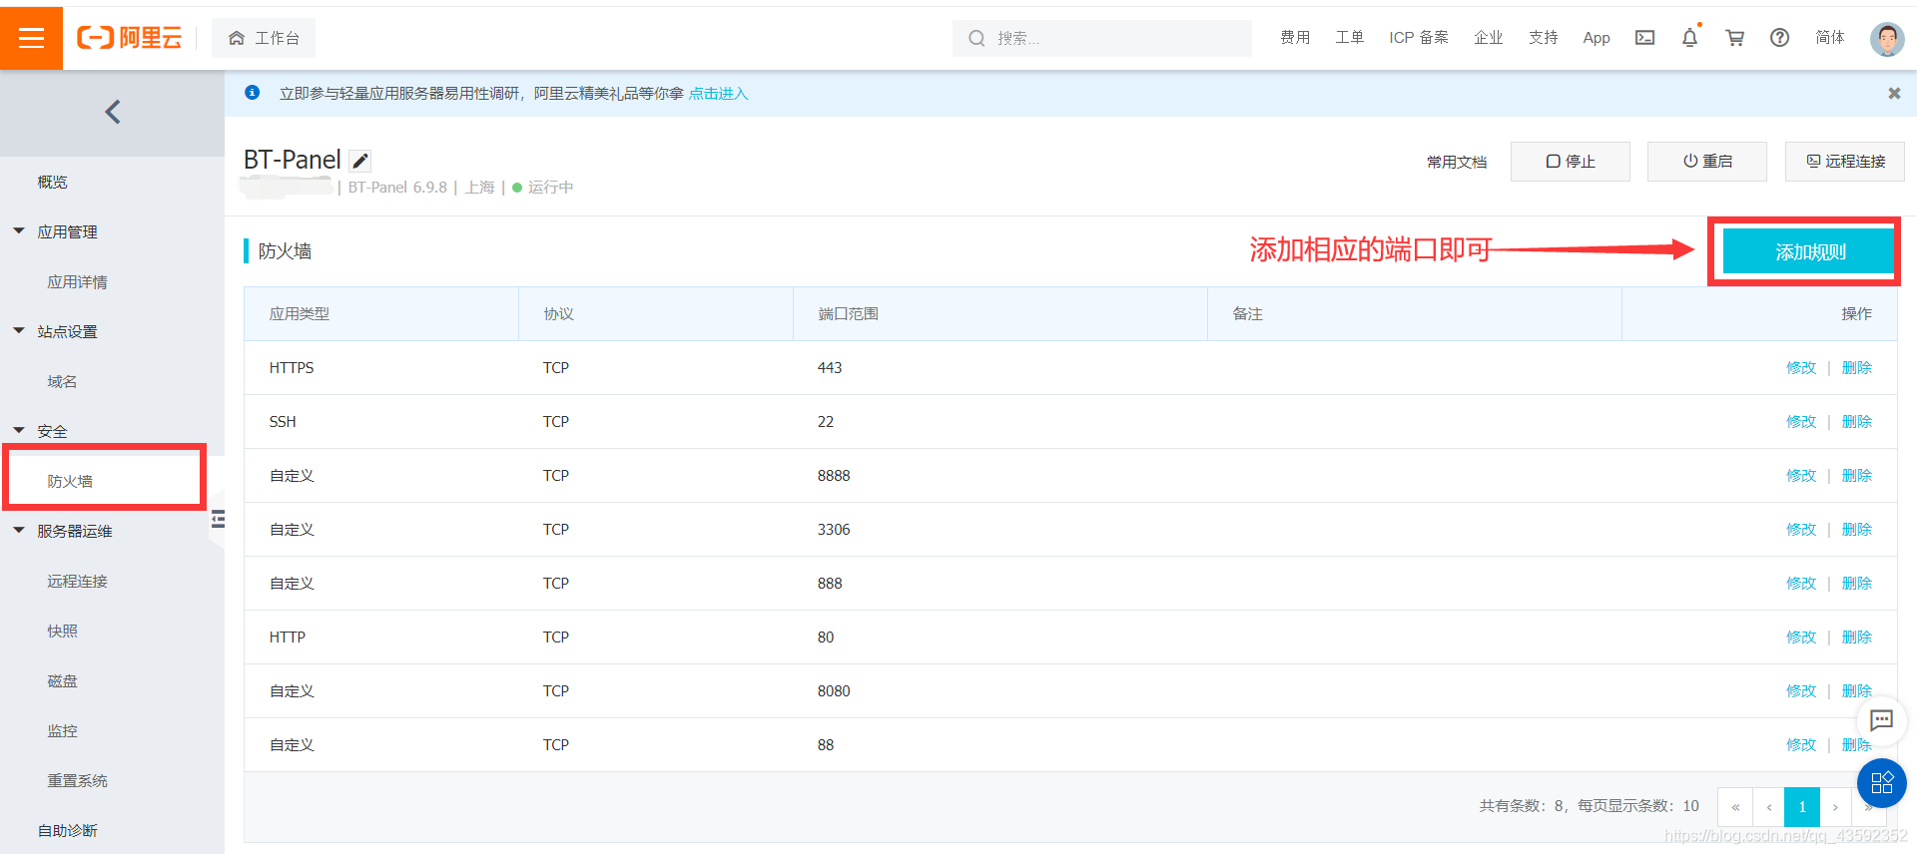The width and height of the screenshot is (1917, 854).
Task: Collapse the 站点设置 sidebar section
Action: click(x=18, y=331)
